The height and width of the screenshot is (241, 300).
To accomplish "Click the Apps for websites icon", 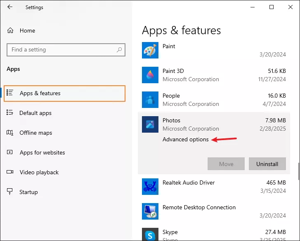I will 10,152.
